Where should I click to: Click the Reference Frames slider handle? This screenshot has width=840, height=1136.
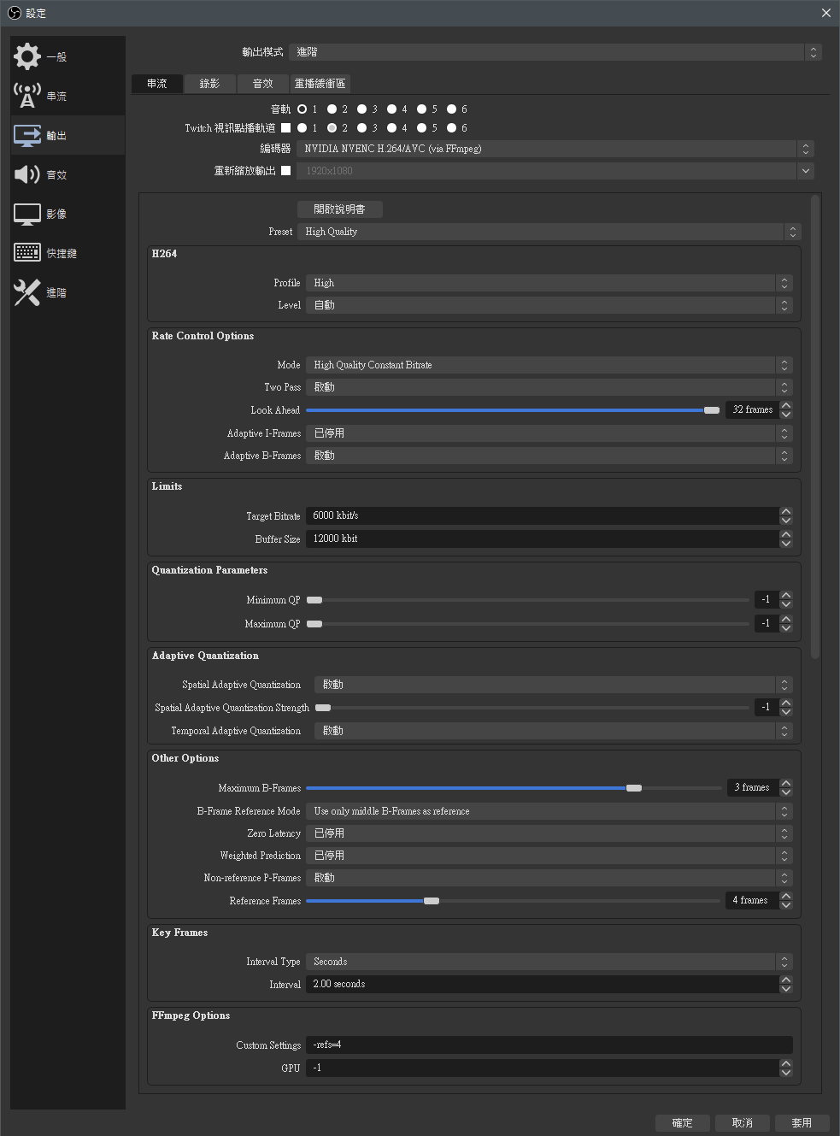432,901
